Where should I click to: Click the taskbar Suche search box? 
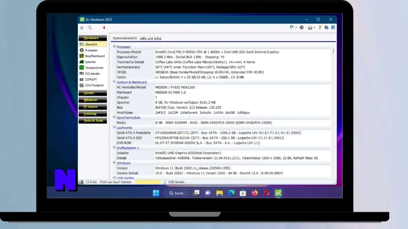click(176, 193)
